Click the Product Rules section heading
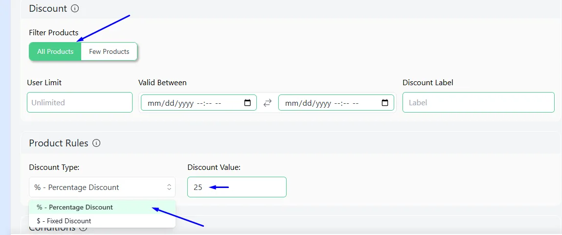Viewport: 562px width, 235px height. click(x=58, y=143)
